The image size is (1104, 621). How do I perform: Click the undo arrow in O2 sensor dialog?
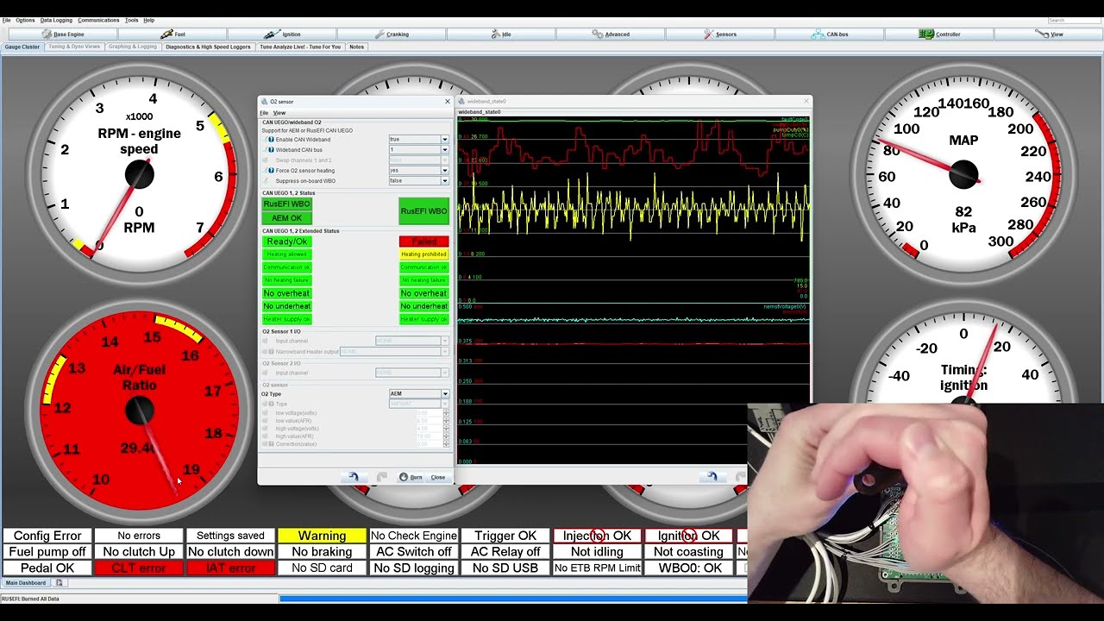pyautogui.click(x=353, y=477)
